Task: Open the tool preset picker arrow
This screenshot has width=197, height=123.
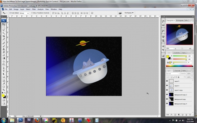Action: (x=7, y=13)
